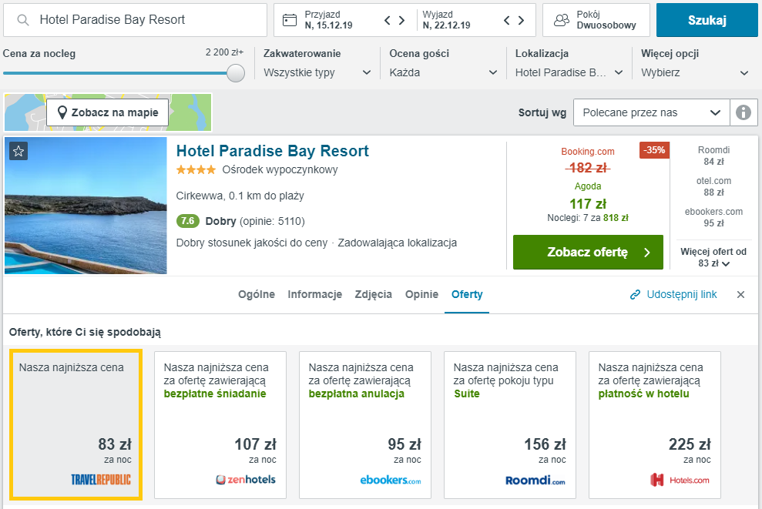Click the guests room type icon
762x509 pixels.
tap(562, 20)
